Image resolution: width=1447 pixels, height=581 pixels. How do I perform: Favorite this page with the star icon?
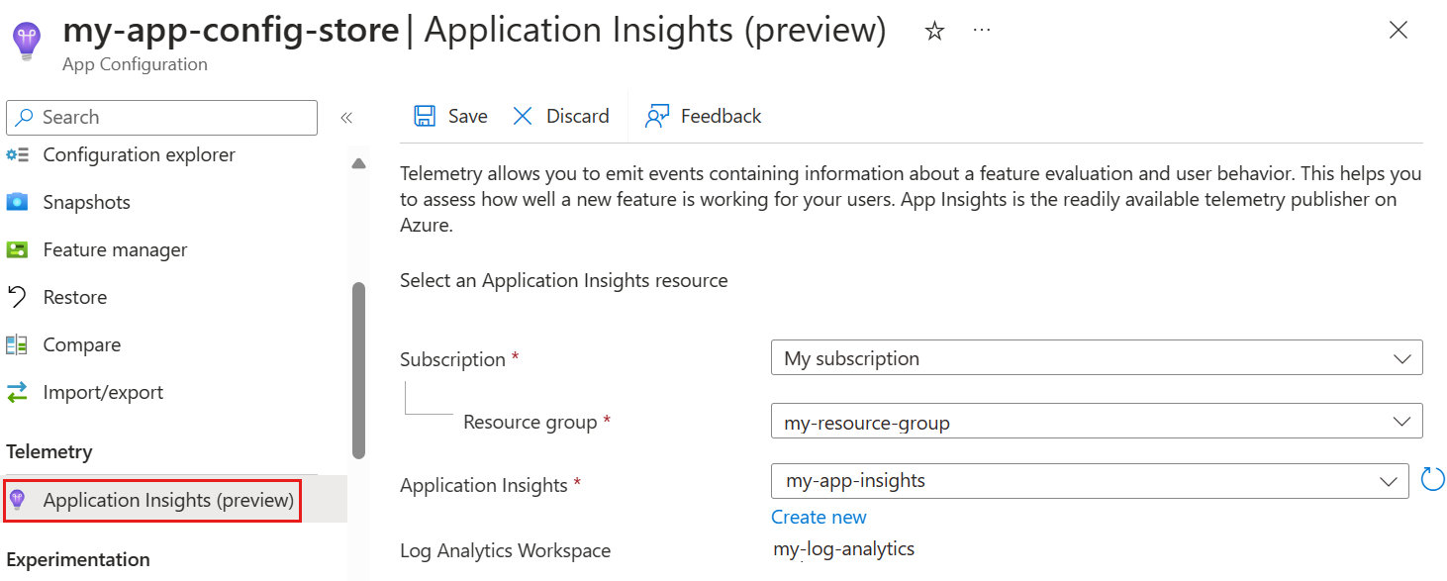(934, 32)
